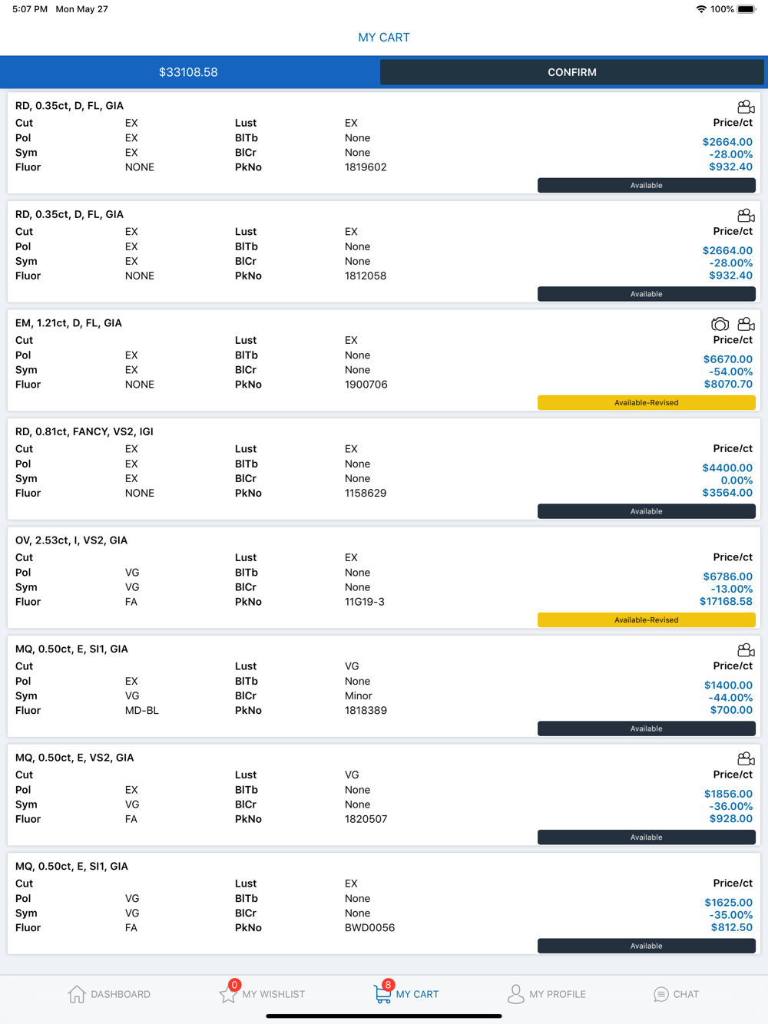Viewport: 768px width, 1024px height.
Task: Select the My Cart tab
Action: 406,994
